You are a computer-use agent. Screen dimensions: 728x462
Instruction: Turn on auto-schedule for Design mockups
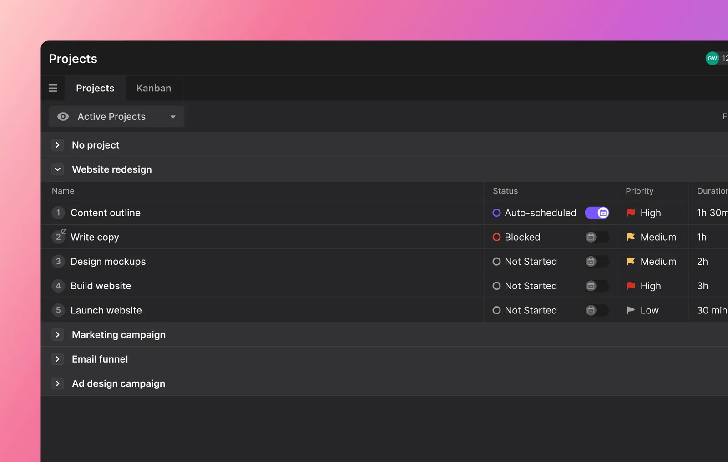click(x=597, y=262)
